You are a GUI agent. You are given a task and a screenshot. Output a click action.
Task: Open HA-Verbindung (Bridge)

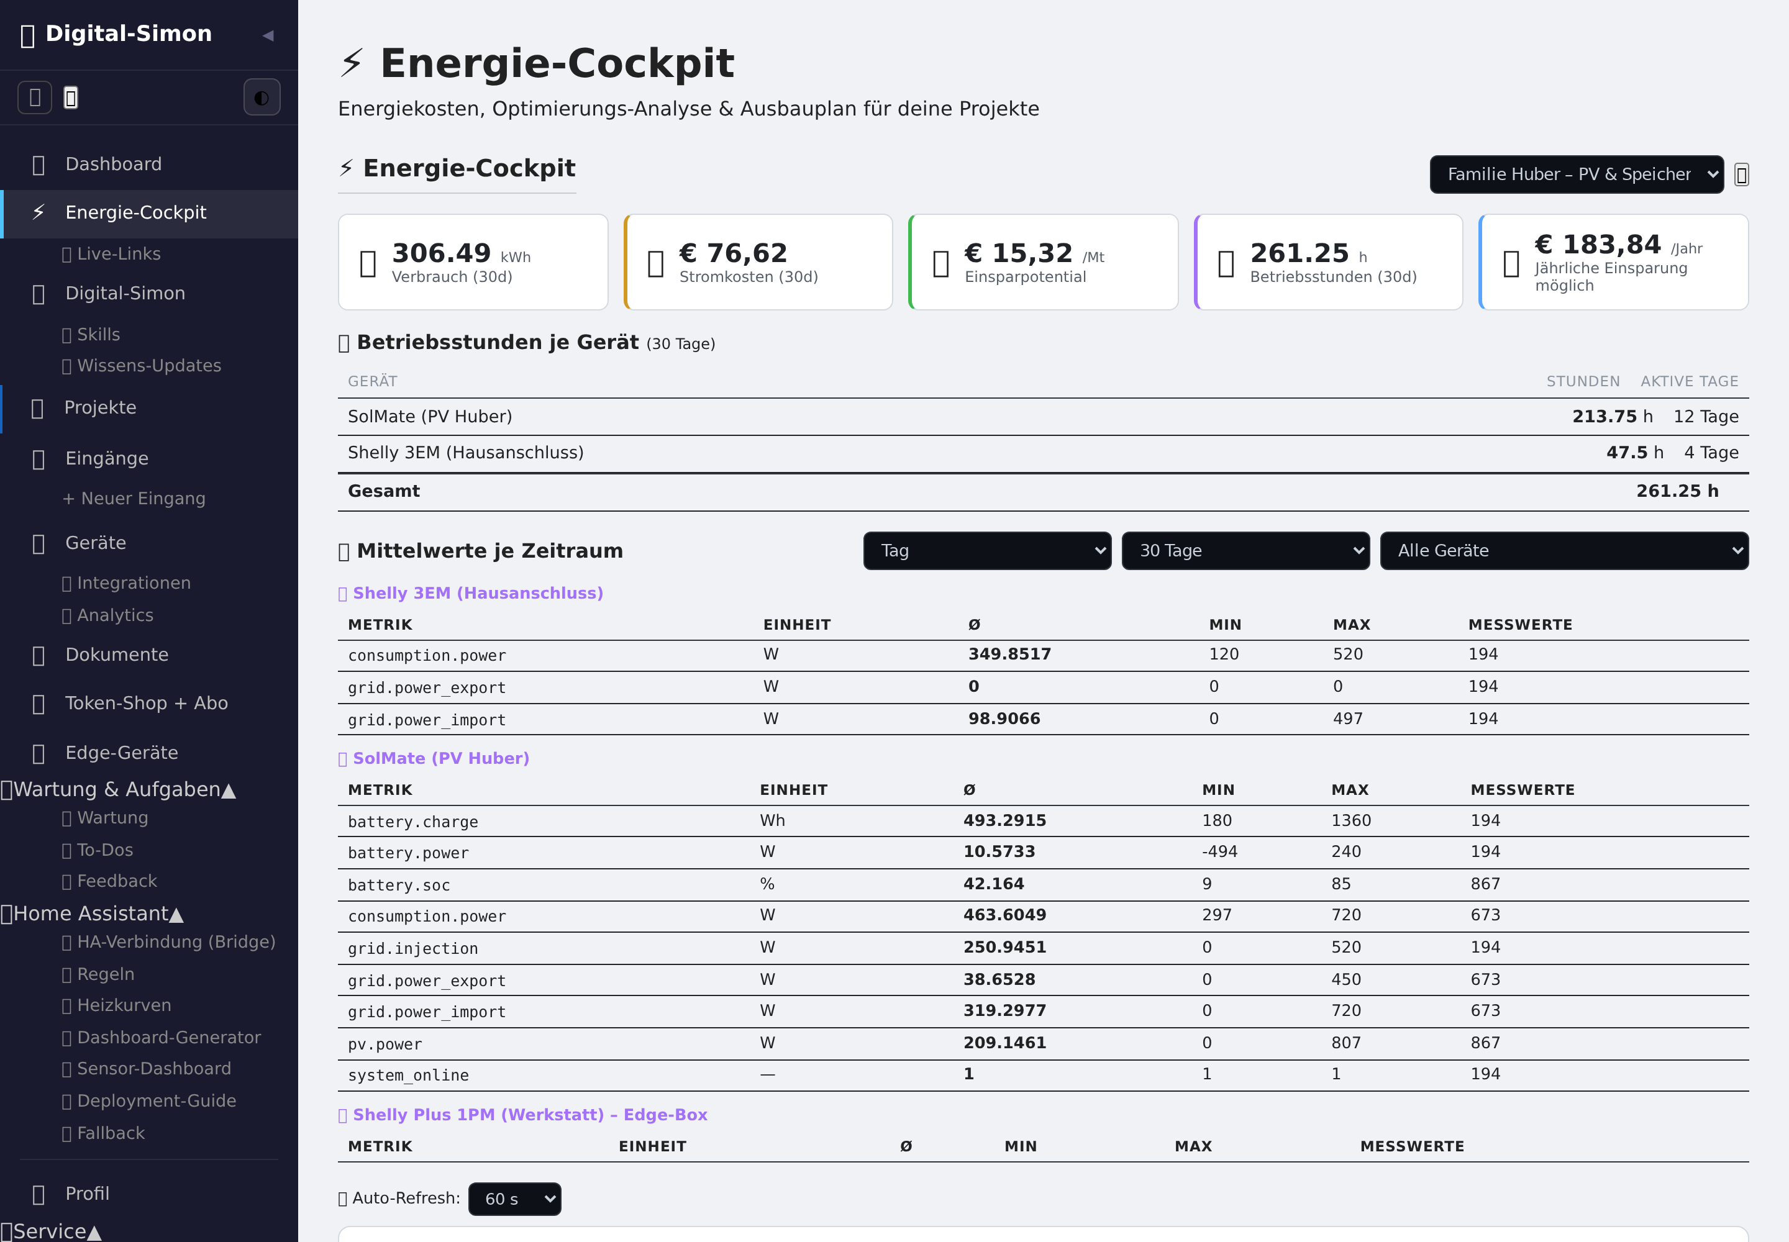point(169,941)
